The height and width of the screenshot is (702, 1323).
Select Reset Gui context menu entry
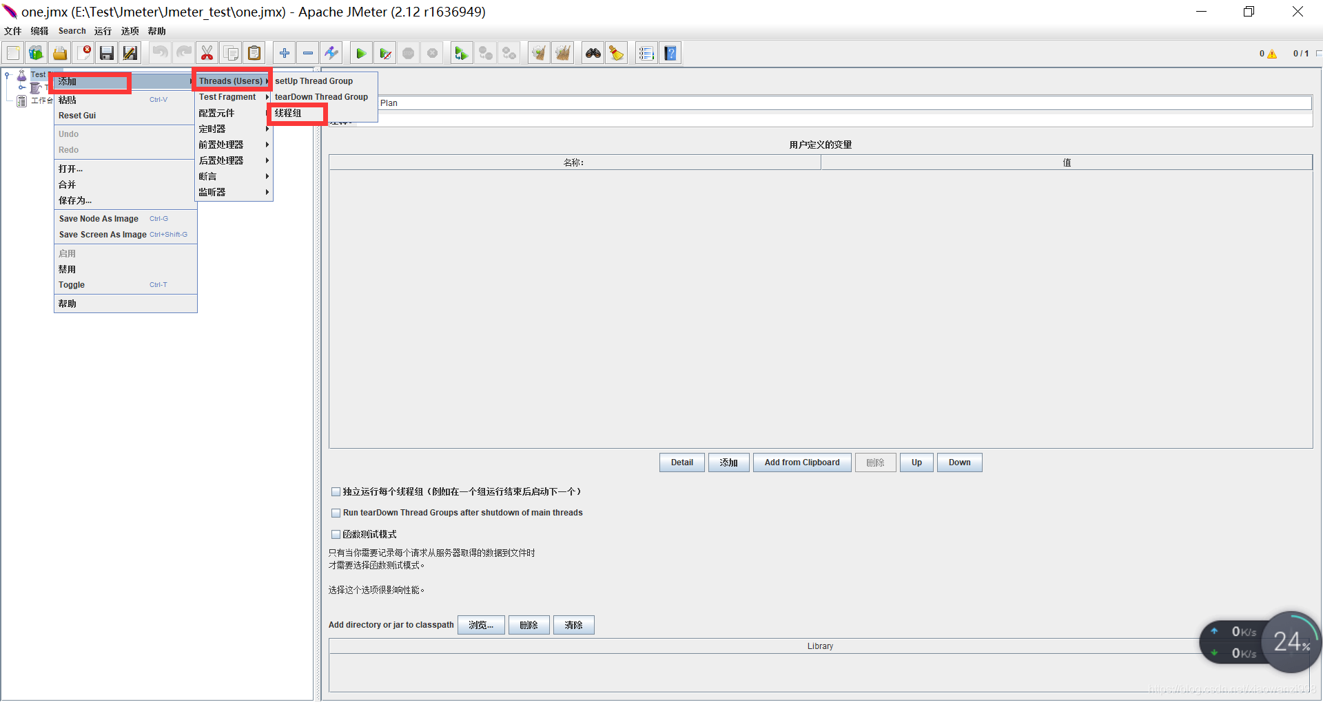[x=125, y=116]
